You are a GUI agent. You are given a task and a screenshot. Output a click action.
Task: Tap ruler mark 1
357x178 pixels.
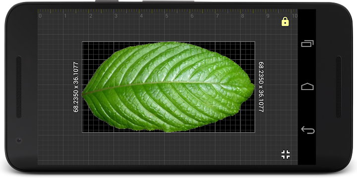tap(65, 16)
